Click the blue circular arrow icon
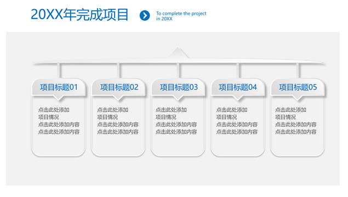This screenshot has height=197, width=348. (145, 15)
